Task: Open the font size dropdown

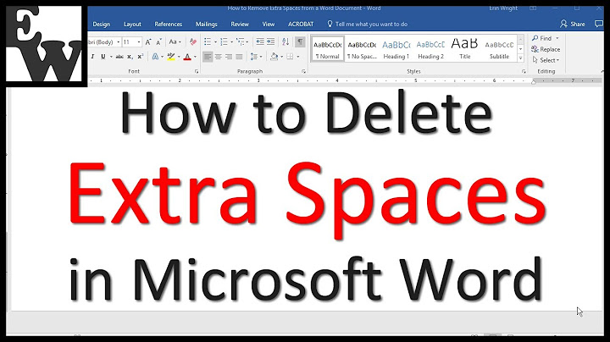Action: point(139,42)
